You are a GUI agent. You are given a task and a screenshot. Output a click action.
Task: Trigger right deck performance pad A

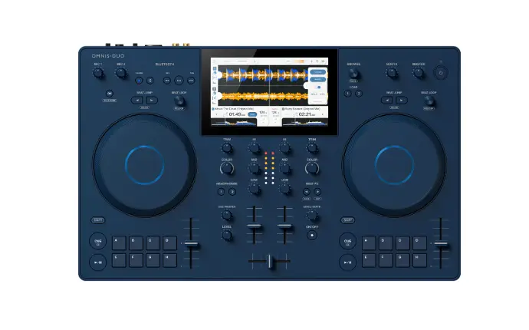(x=369, y=243)
